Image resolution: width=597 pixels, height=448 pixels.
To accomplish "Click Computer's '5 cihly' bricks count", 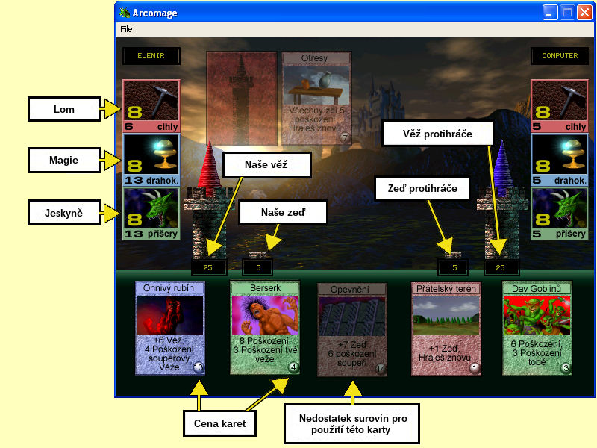I will pyautogui.click(x=559, y=126).
